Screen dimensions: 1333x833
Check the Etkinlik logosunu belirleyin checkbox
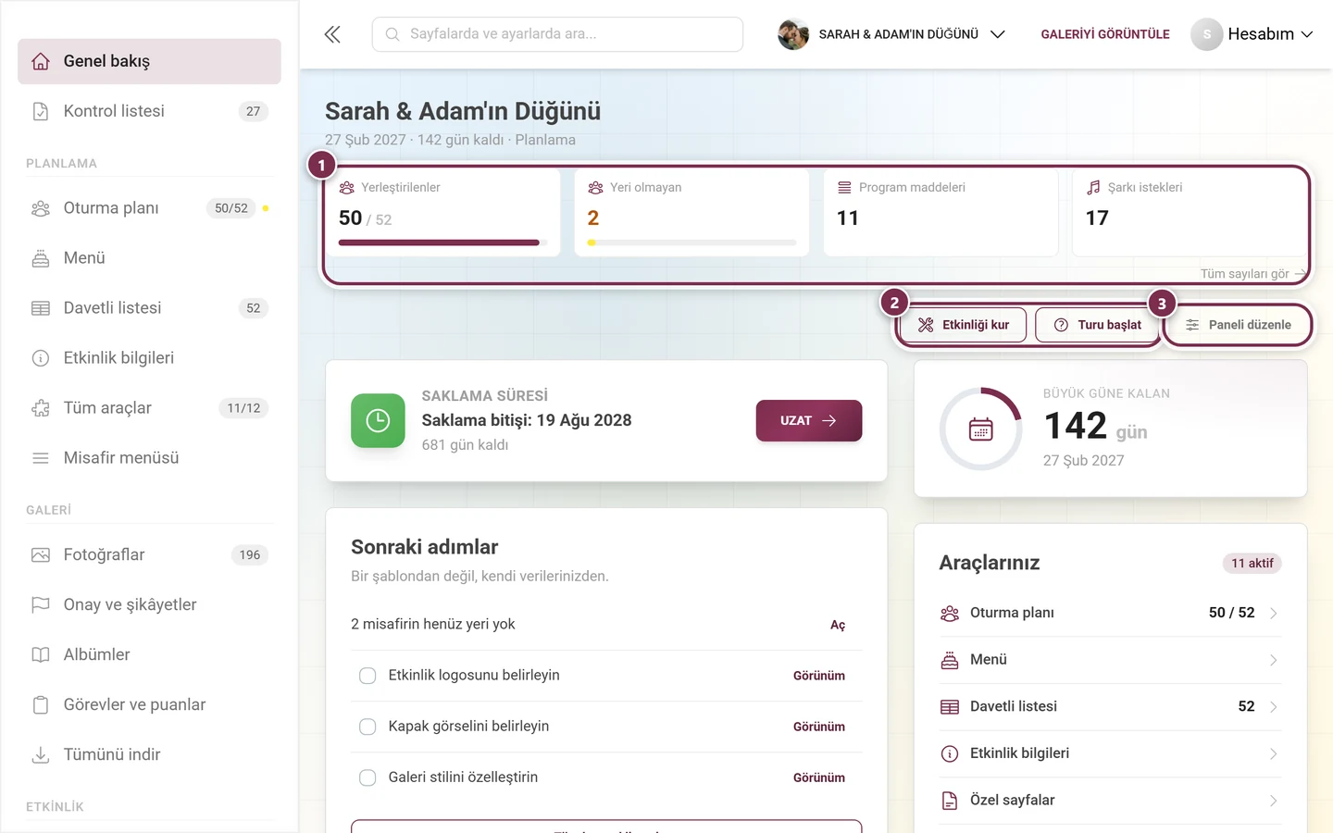(x=368, y=676)
